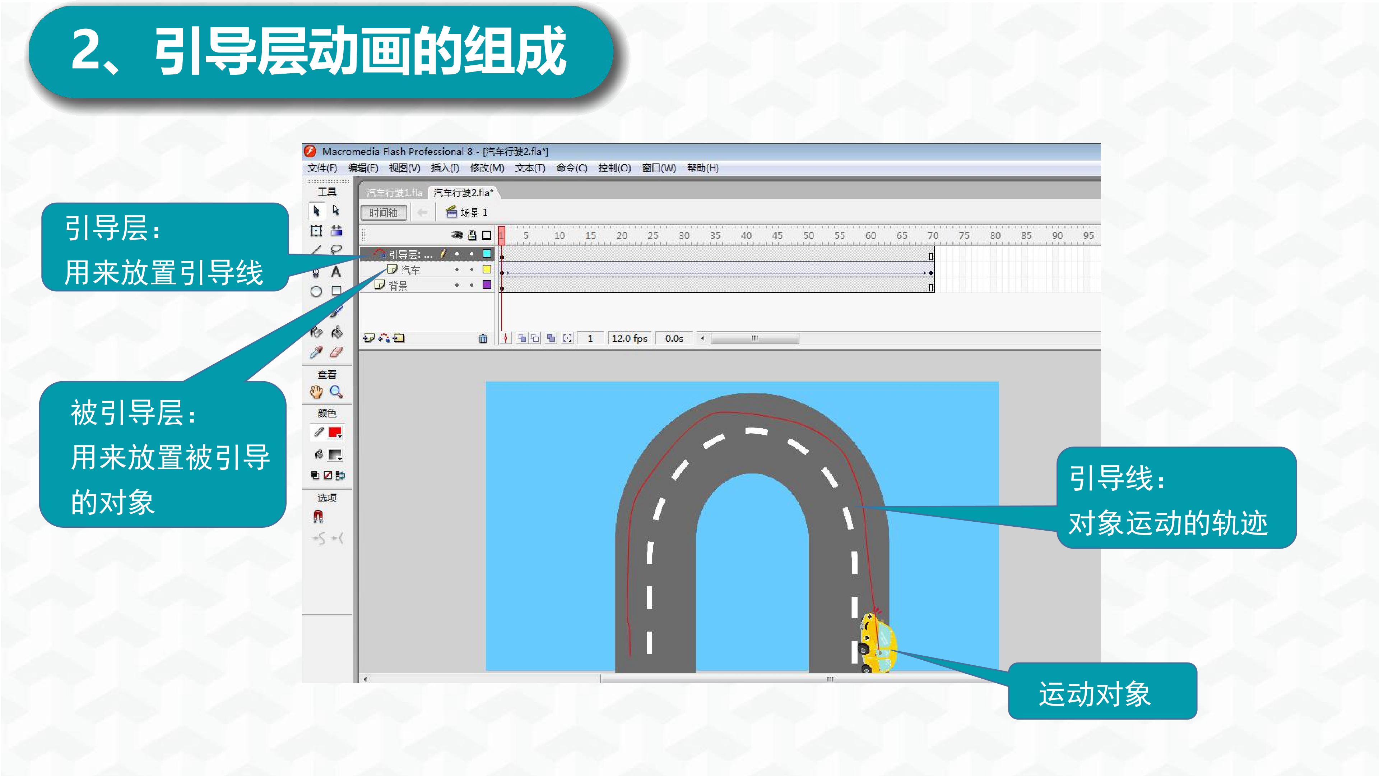Select the Eraser tool

pyautogui.click(x=336, y=352)
